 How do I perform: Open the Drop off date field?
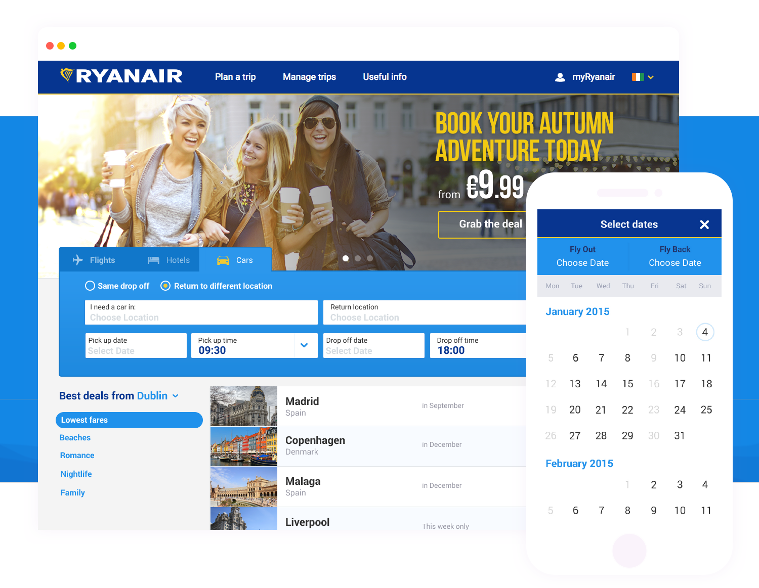[374, 345]
